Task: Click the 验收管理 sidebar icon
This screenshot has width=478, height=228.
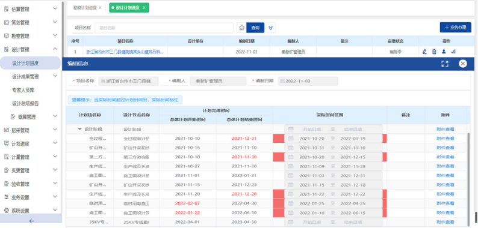Action: (x=6, y=184)
